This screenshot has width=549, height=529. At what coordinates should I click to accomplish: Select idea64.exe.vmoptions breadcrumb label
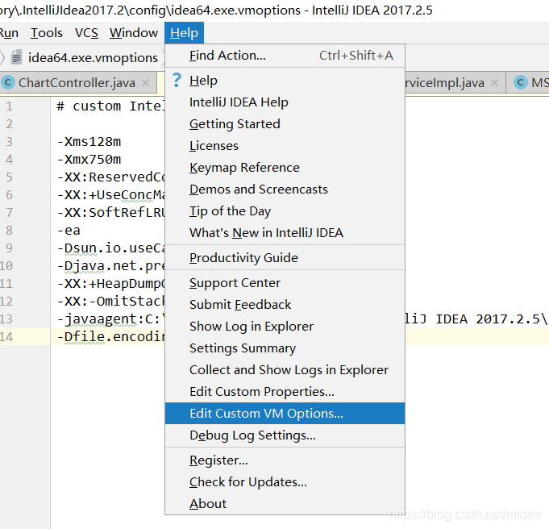click(x=93, y=57)
